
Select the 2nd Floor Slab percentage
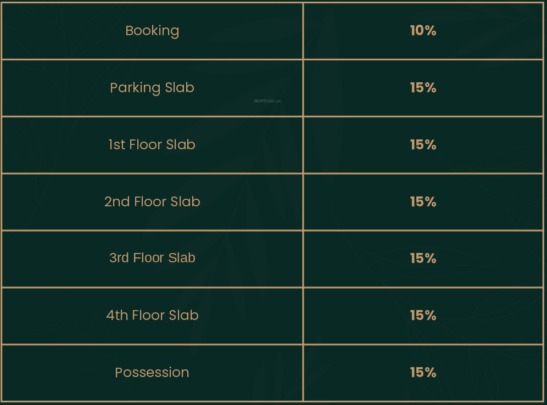[x=423, y=201]
